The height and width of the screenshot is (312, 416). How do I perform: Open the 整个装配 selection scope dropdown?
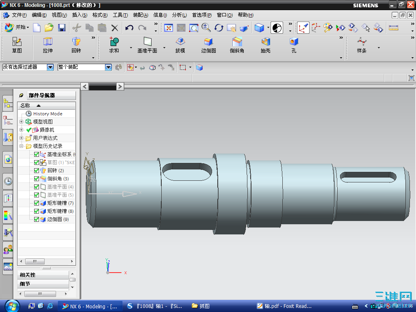(x=108, y=67)
